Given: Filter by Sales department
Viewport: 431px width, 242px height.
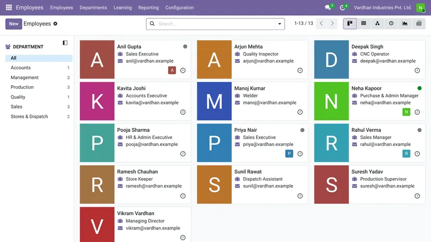Looking at the screenshot, I should [x=39, y=107].
